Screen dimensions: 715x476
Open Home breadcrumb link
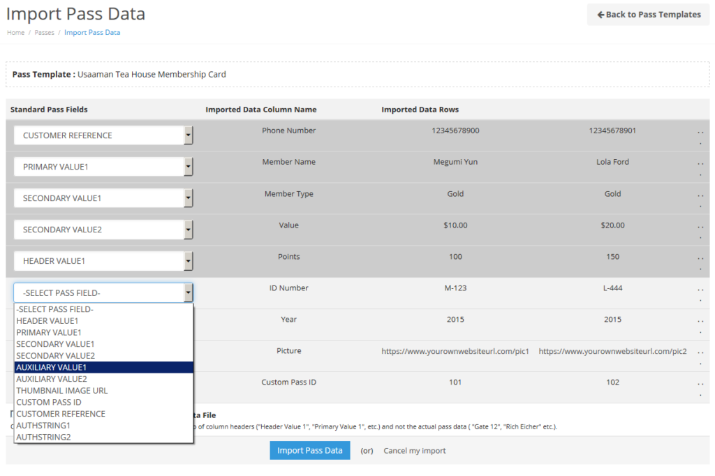[x=15, y=32]
